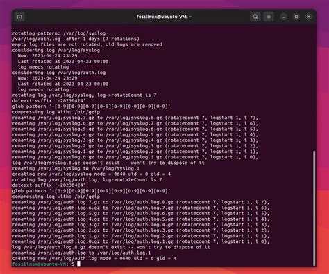Click line renaming auth.log.5.gz to auth.log.6.gz
The width and height of the screenshot is (329, 274).
click(141, 213)
